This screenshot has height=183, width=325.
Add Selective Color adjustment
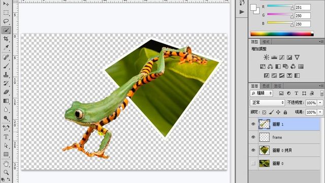point(289,76)
